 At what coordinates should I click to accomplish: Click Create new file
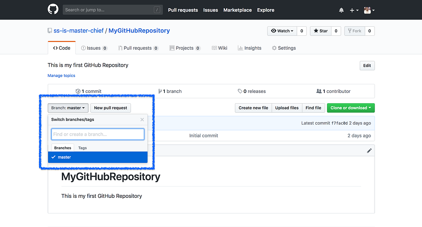click(x=253, y=108)
